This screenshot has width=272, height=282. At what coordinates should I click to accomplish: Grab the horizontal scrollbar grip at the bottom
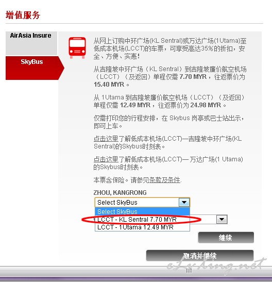189,271
